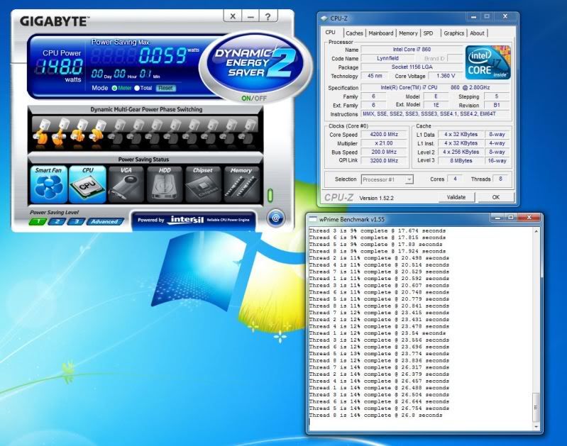Click the round @ icon in Gigabyte panel
The image size is (567, 446).
(x=275, y=218)
